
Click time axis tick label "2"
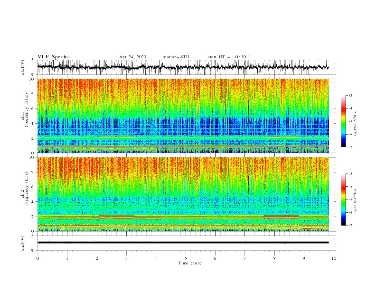[x=97, y=258]
